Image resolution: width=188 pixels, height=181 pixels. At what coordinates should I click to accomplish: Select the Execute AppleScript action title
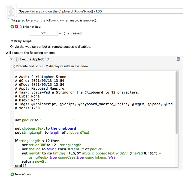point(35,59)
